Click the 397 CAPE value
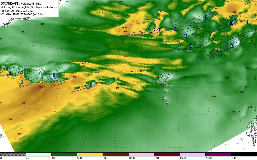 tap(71, 42)
